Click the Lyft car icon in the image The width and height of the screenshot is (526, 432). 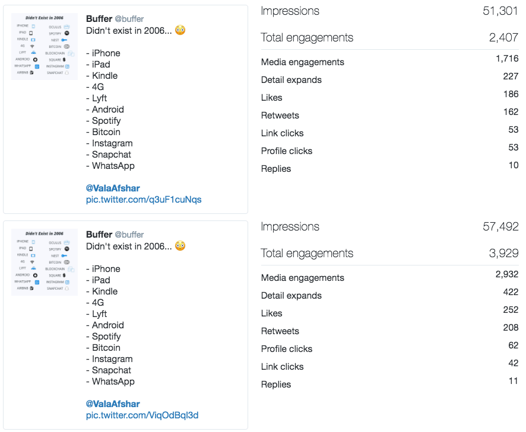[33, 53]
